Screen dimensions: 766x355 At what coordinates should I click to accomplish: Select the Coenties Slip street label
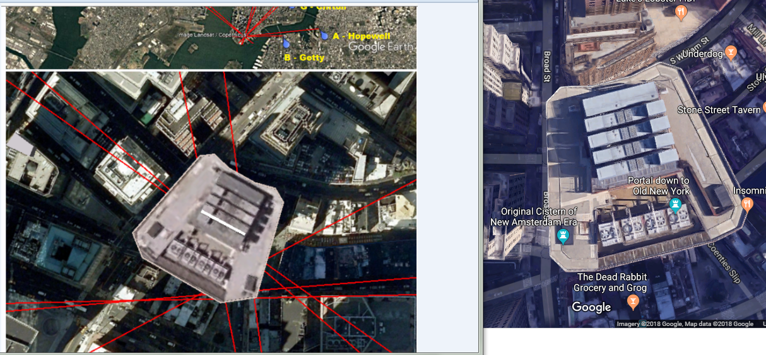tap(725, 264)
